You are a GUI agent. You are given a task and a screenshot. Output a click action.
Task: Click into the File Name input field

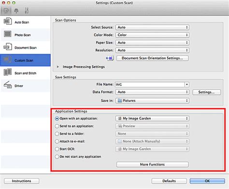pyautogui.click(x=150, y=85)
